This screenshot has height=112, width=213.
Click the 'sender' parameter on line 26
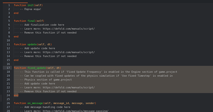[90, 103]
